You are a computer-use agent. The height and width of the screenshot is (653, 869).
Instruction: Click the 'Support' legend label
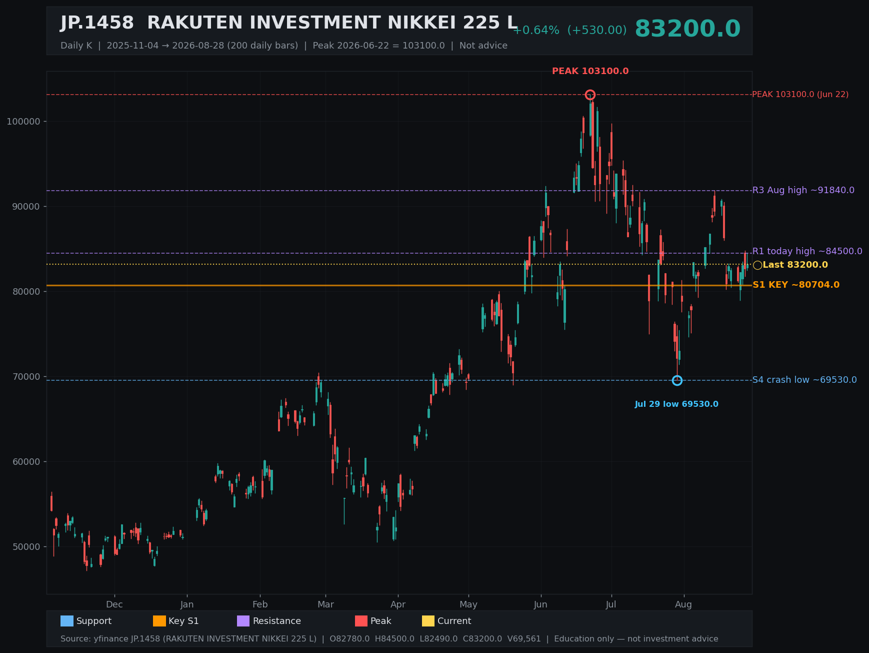94,621
